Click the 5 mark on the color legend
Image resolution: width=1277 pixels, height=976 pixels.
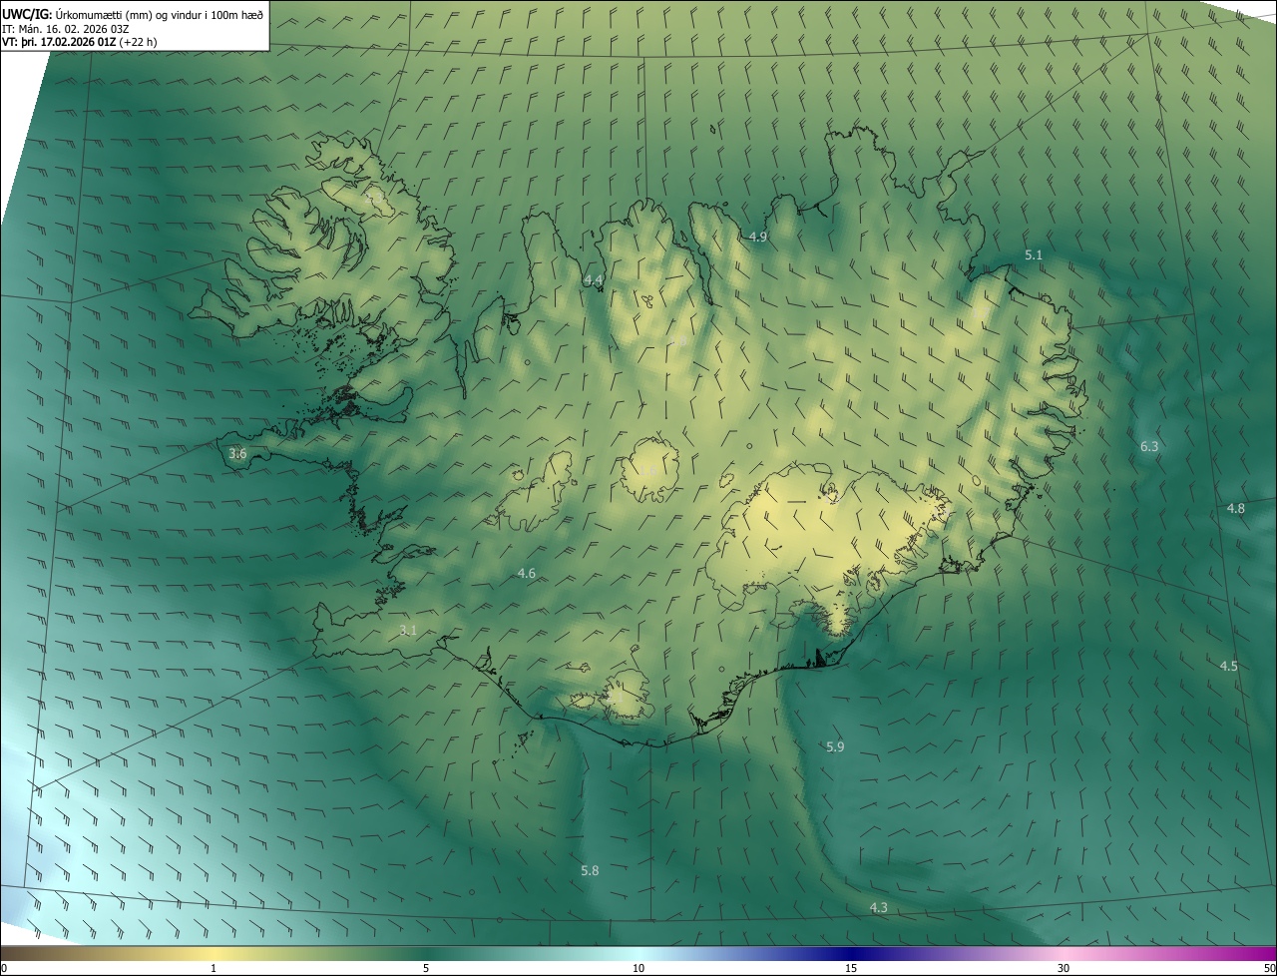click(426, 968)
